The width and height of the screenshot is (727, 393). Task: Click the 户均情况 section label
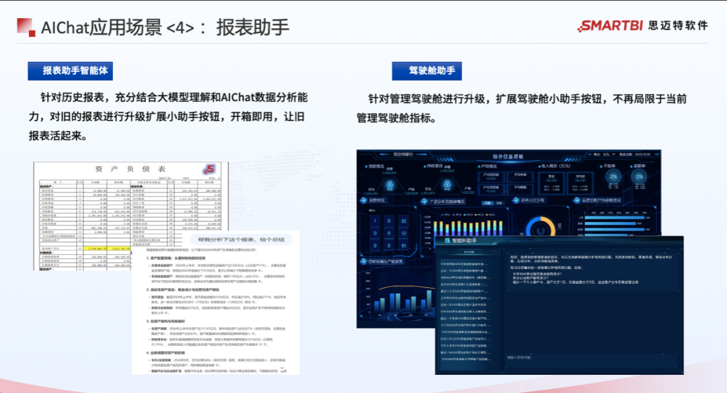point(489,166)
